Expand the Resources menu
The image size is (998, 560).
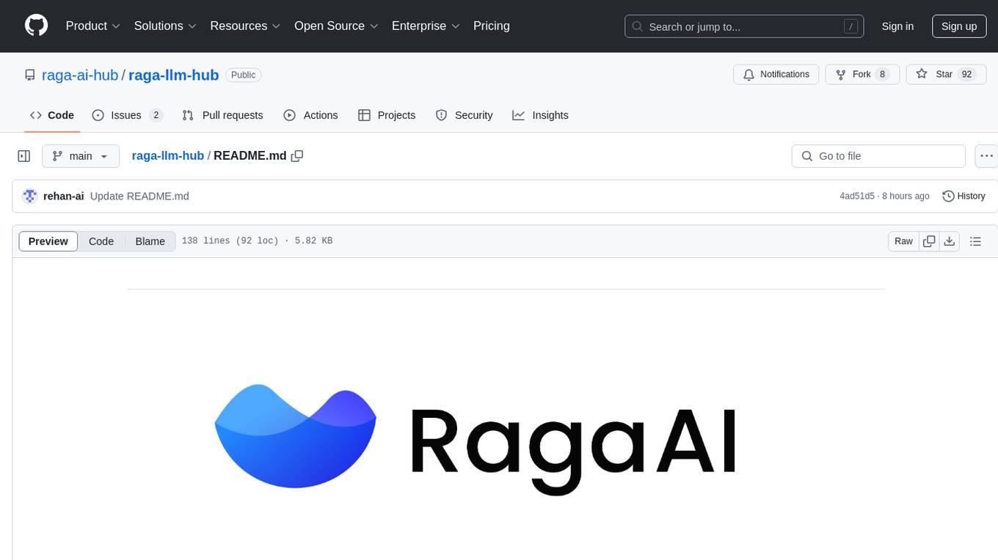pos(245,26)
